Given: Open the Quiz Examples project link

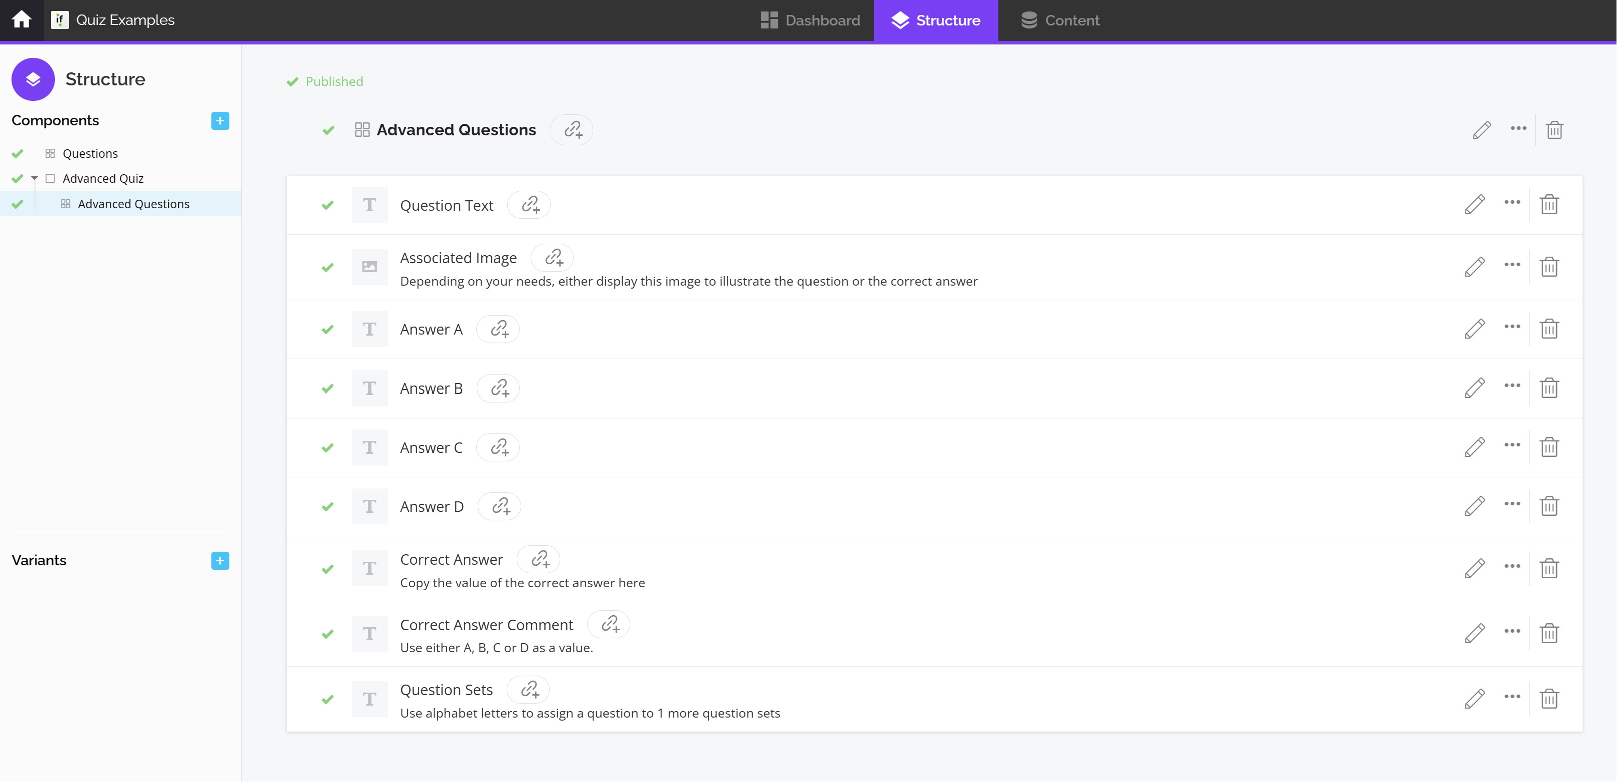Looking at the screenshot, I should point(125,20).
